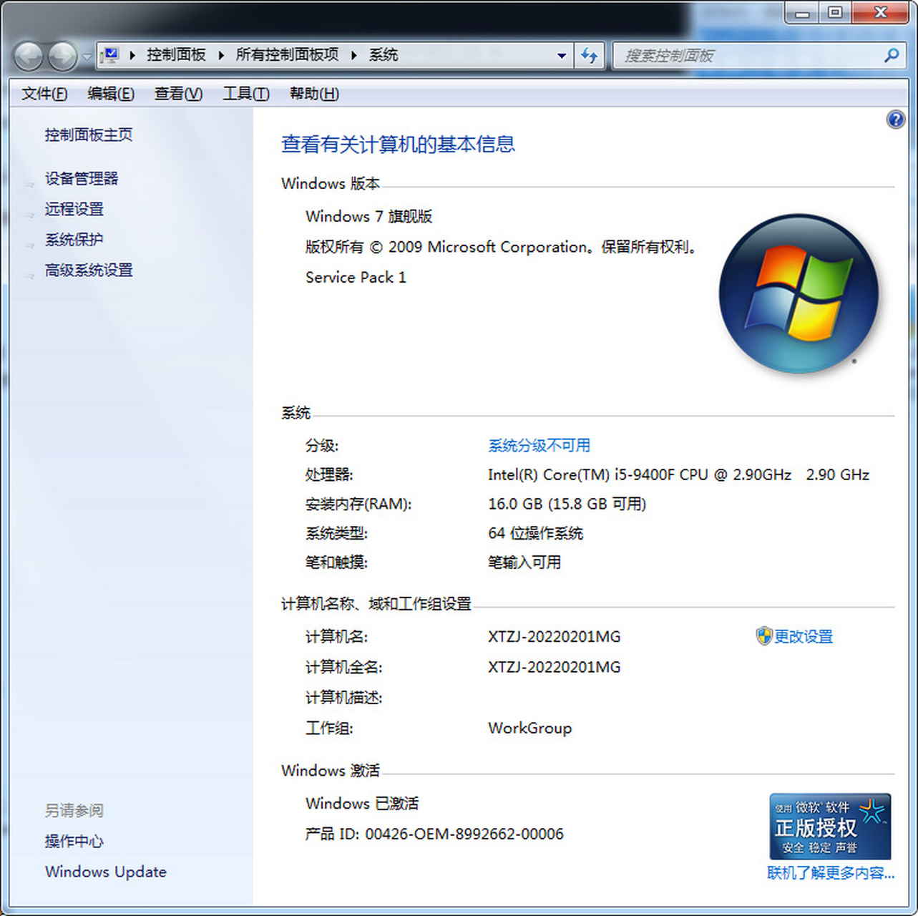Click 更改设置 link
Screen dimensions: 918x916
pyautogui.click(x=804, y=636)
